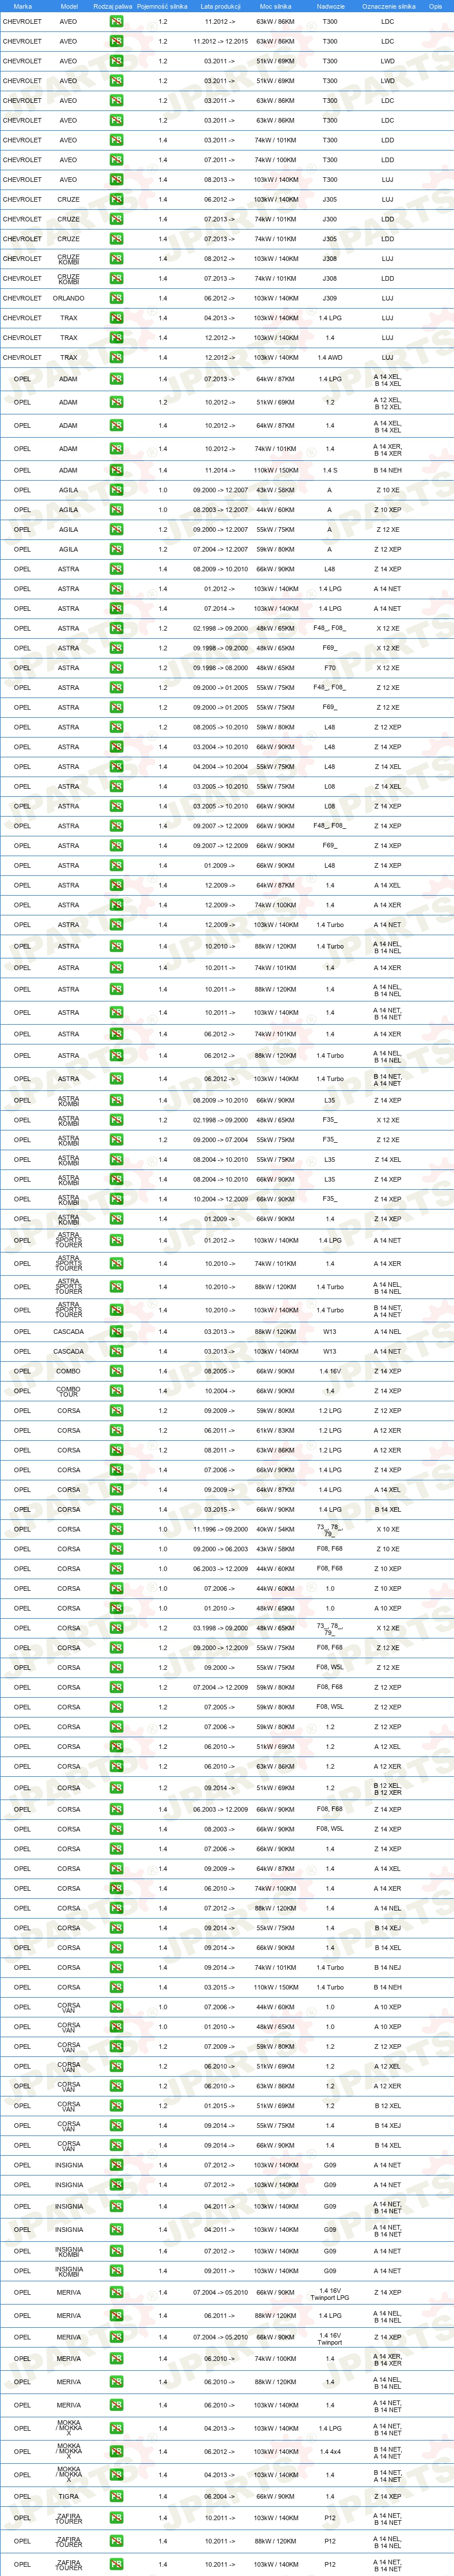Click fuel icon for Aveo 11.2012 -> 12.2015 row
Screen dimensions: 454x2576
(x=117, y=41)
